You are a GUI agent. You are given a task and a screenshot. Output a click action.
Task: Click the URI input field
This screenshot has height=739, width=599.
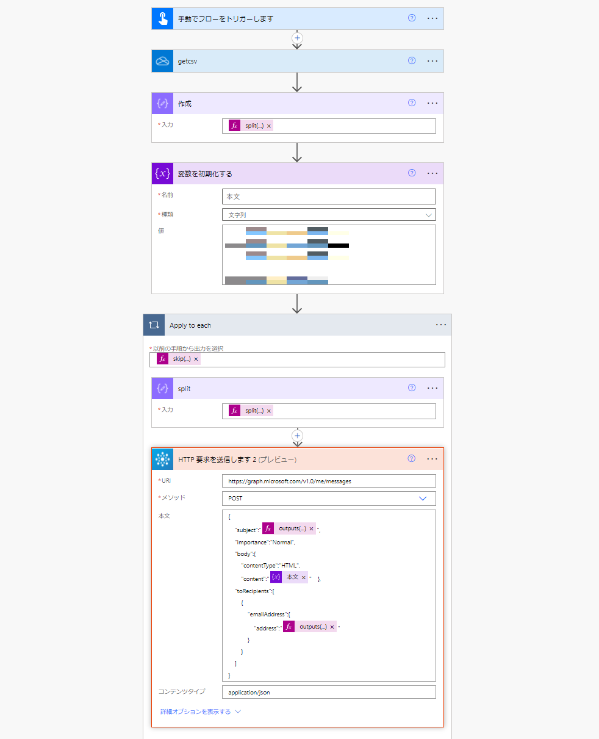coord(329,481)
